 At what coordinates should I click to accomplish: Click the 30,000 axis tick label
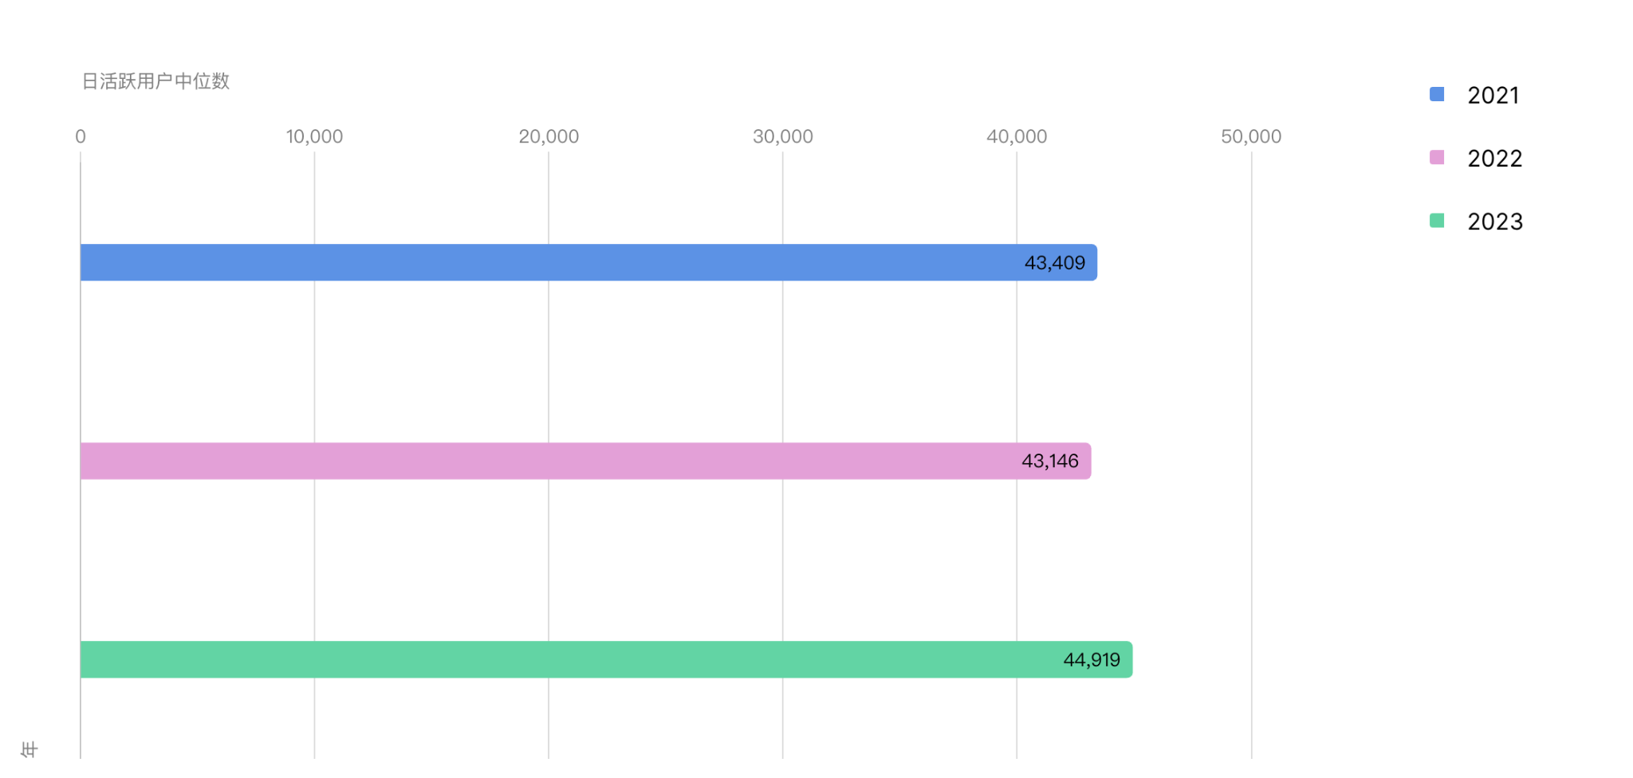[783, 136]
